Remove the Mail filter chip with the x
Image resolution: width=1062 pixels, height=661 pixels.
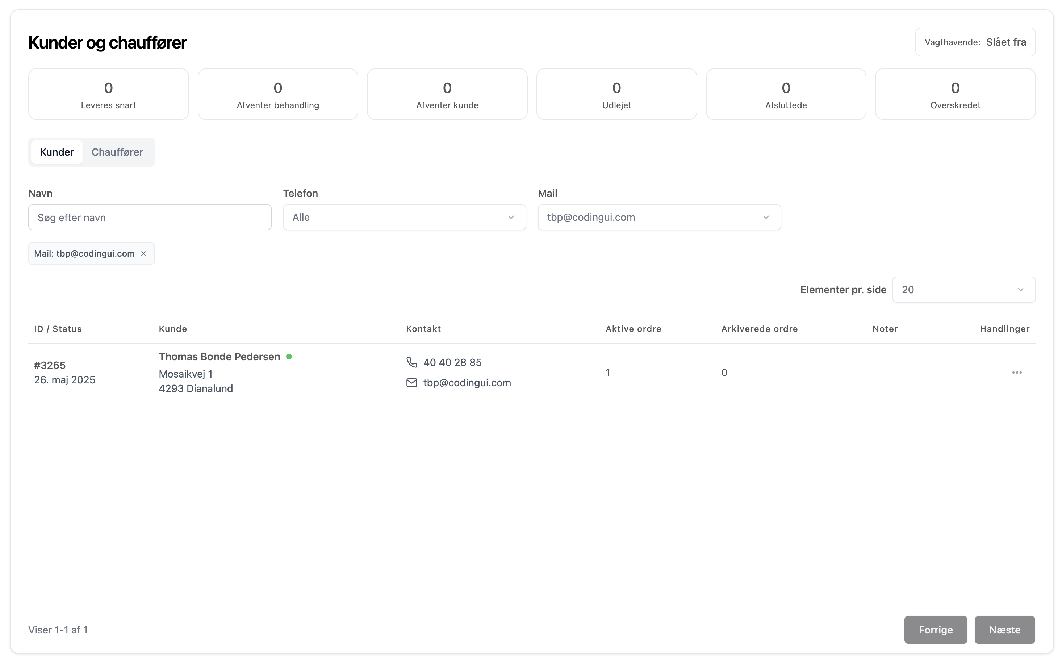tap(143, 253)
